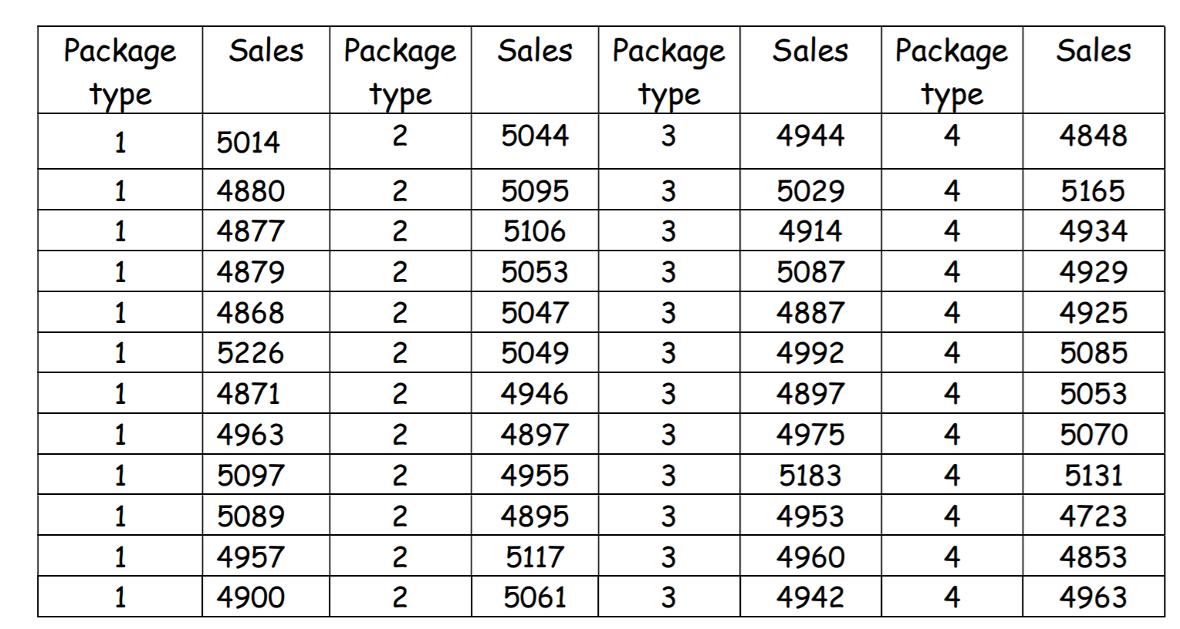Click the last Sales column header
Screen dimensions: 1180x629
[1093, 51]
